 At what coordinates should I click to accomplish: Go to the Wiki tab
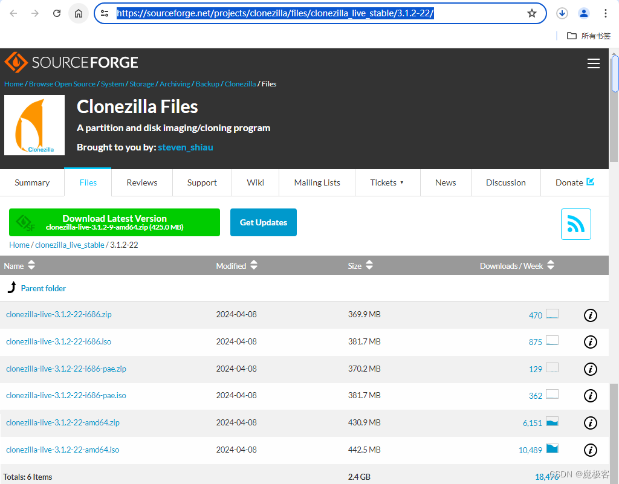tap(256, 182)
